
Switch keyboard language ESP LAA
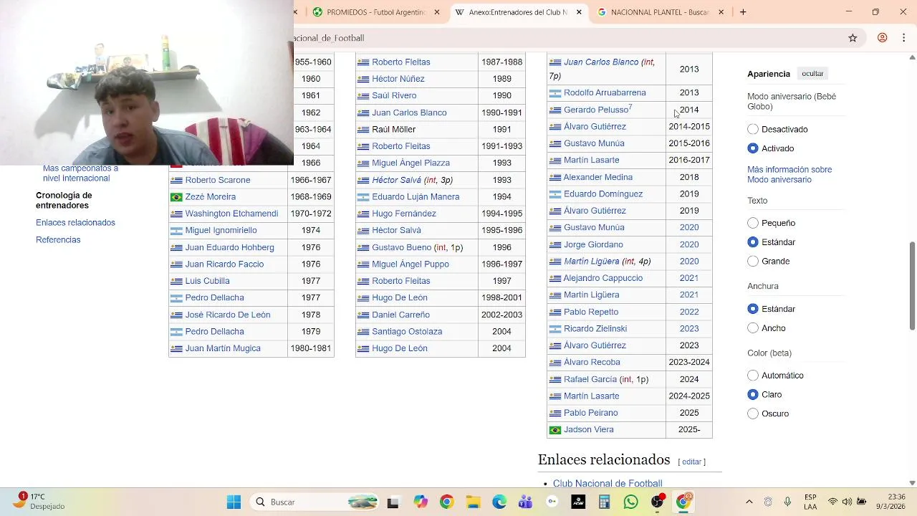point(810,502)
